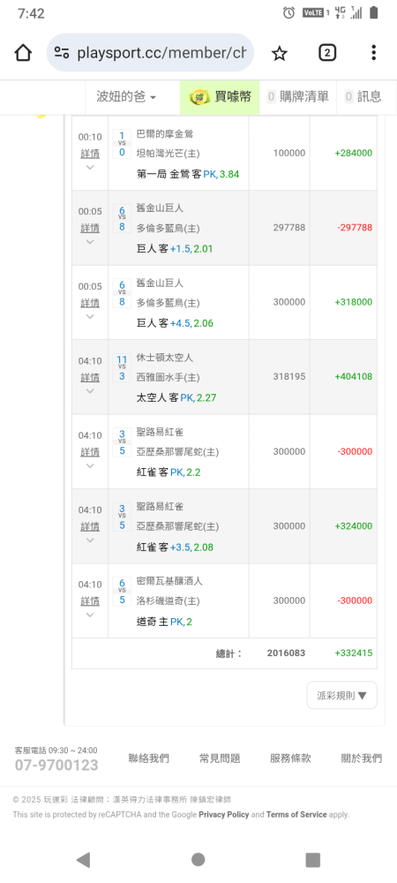Viewport: 397px width, 883px height.
Task: Open Chrome three-dot menu
Action: point(373,53)
